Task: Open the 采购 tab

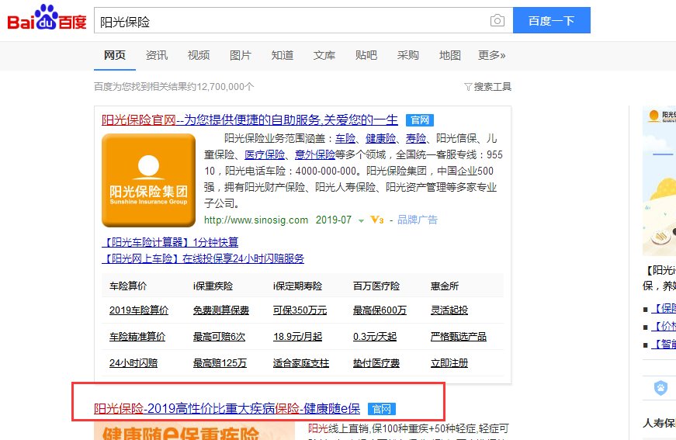Action: (407, 55)
